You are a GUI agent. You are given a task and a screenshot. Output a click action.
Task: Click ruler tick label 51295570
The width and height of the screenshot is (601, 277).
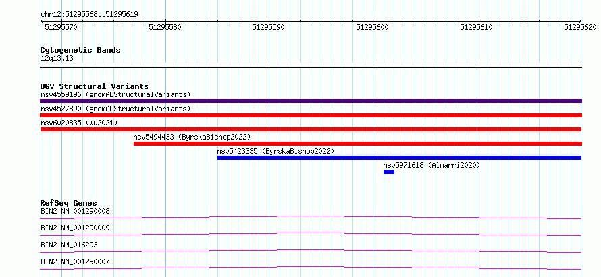click(x=61, y=27)
